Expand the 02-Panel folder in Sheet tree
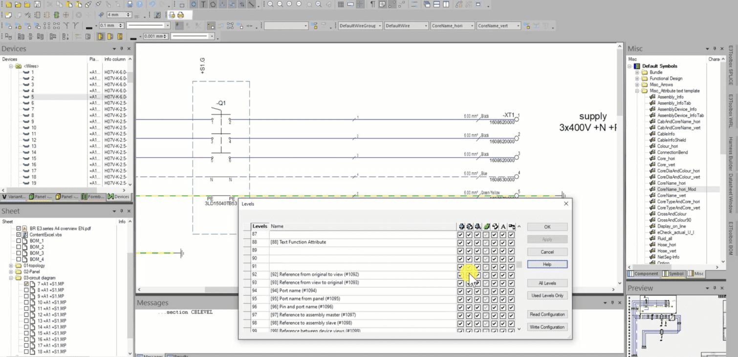 [11, 272]
